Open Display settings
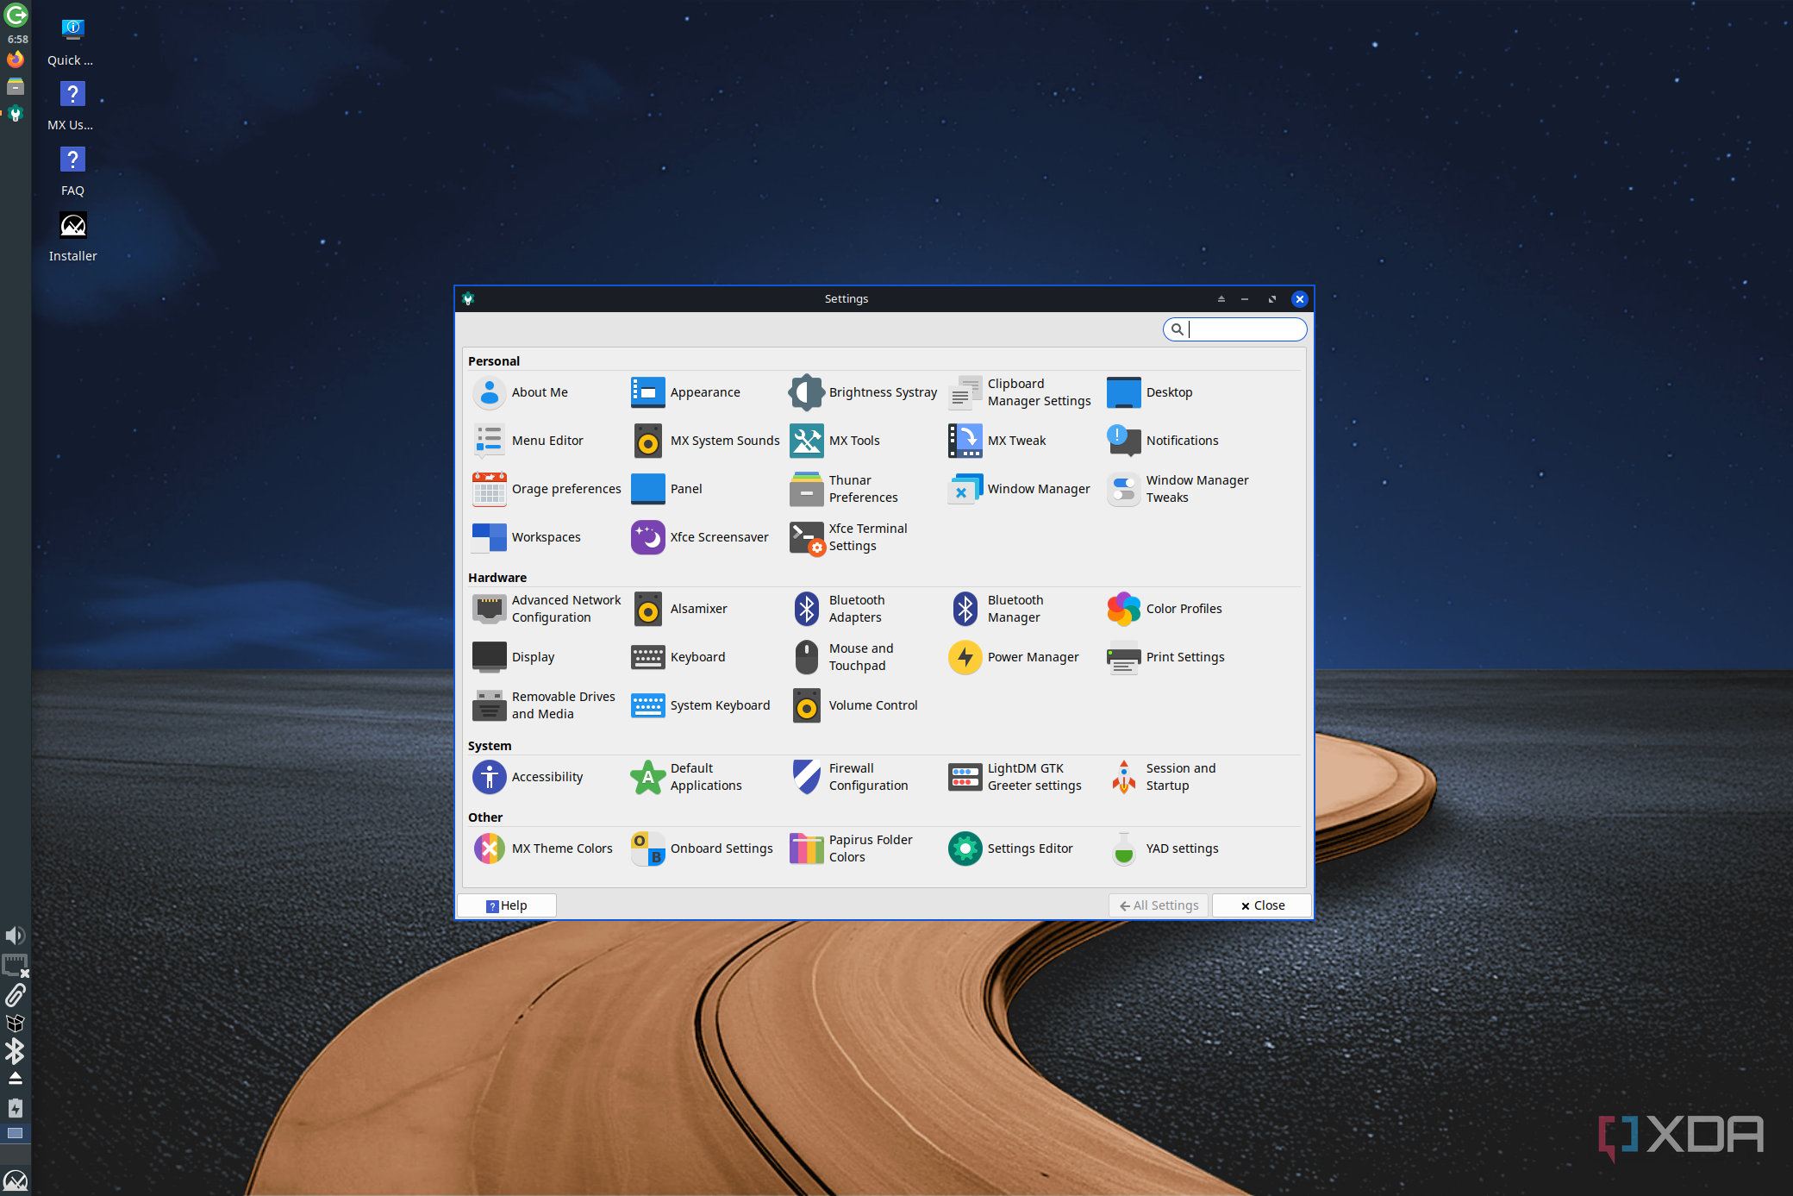Screen dimensions: 1793x1196 pyautogui.click(x=514, y=657)
